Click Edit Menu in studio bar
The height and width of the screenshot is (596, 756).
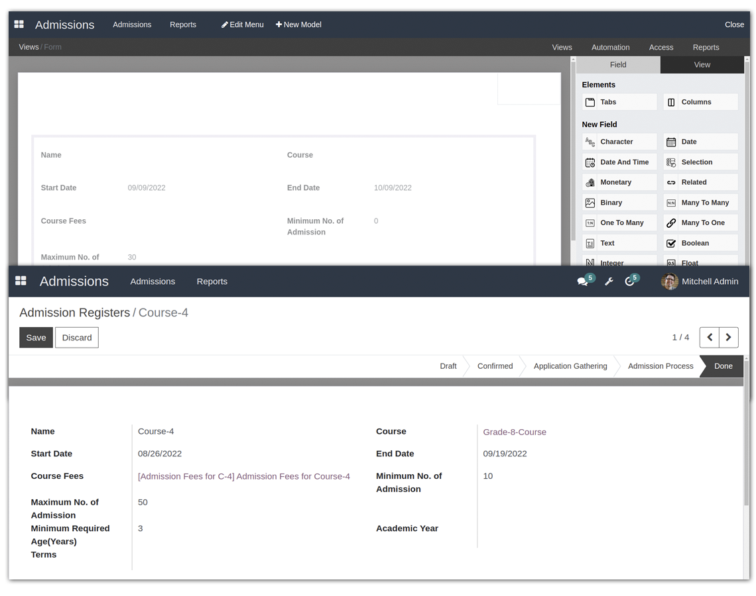tap(242, 25)
